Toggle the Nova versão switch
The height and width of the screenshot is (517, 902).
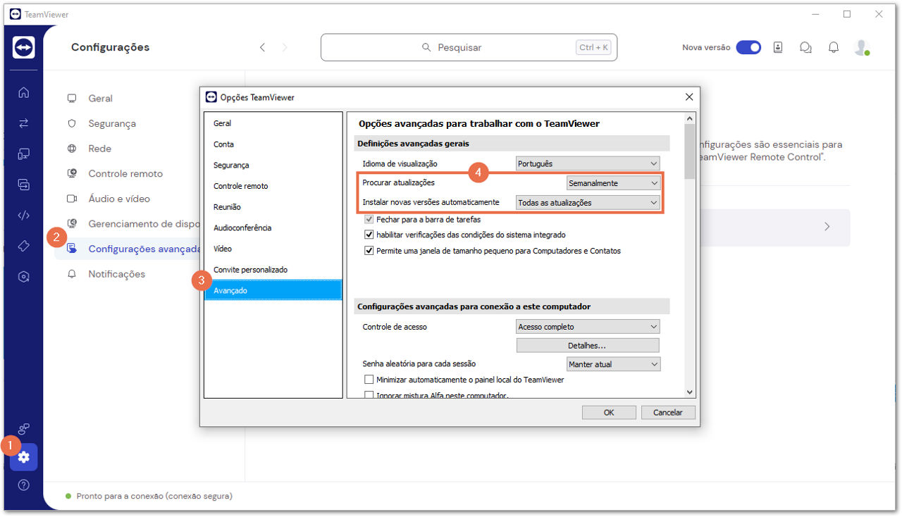748,47
